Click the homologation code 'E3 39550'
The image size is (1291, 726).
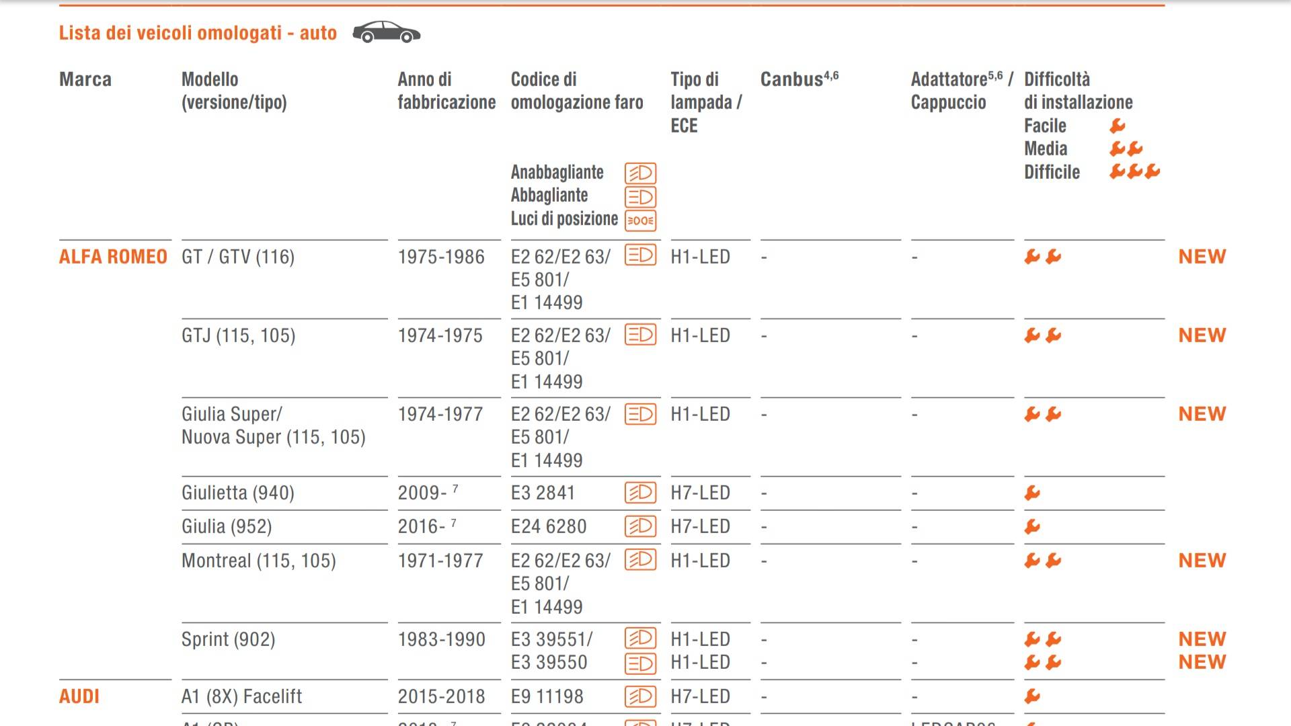point(549,663)
